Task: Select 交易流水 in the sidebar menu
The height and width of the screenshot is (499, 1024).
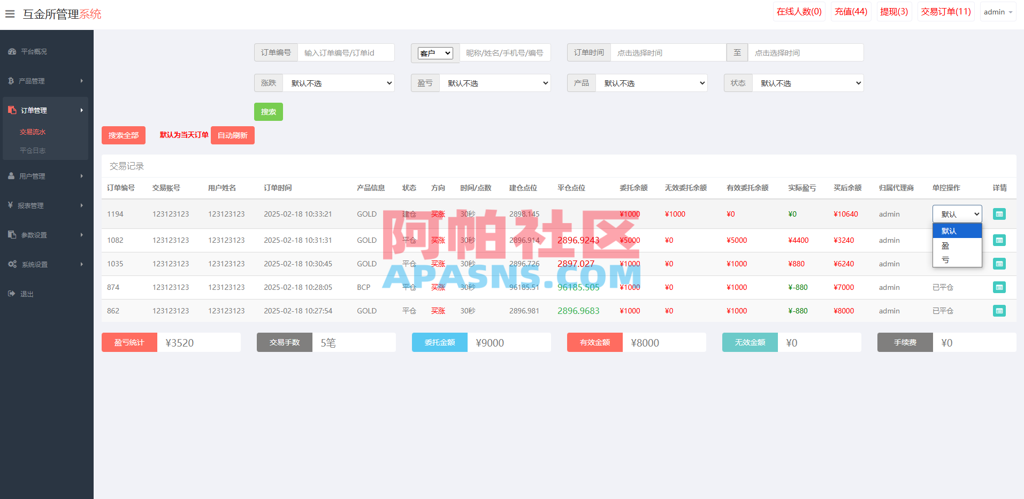Action: [33, 132]
